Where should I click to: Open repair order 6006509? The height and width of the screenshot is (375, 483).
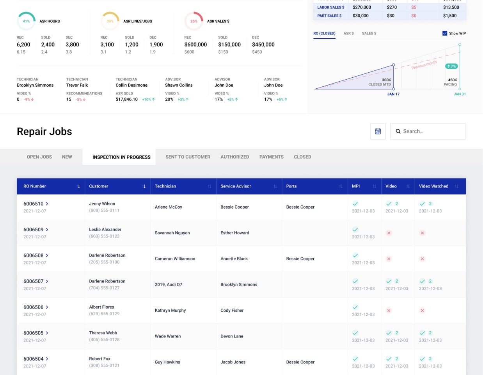pos(34,230)
